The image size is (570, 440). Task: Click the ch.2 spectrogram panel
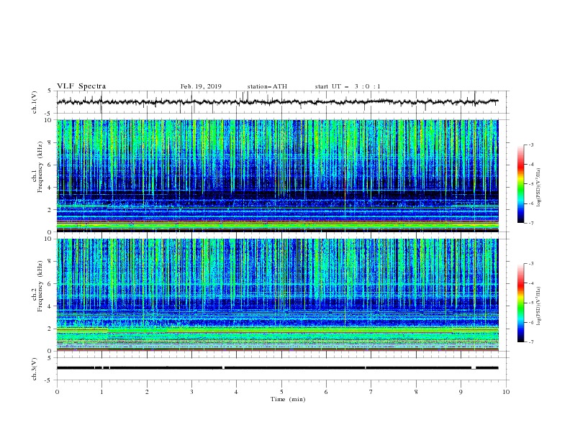(278, 295)
